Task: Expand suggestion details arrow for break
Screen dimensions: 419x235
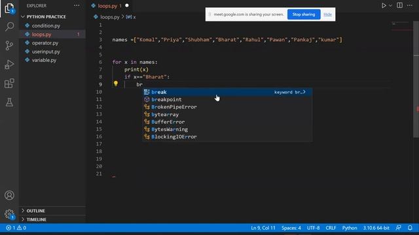Action: click(x=304, y=92)
